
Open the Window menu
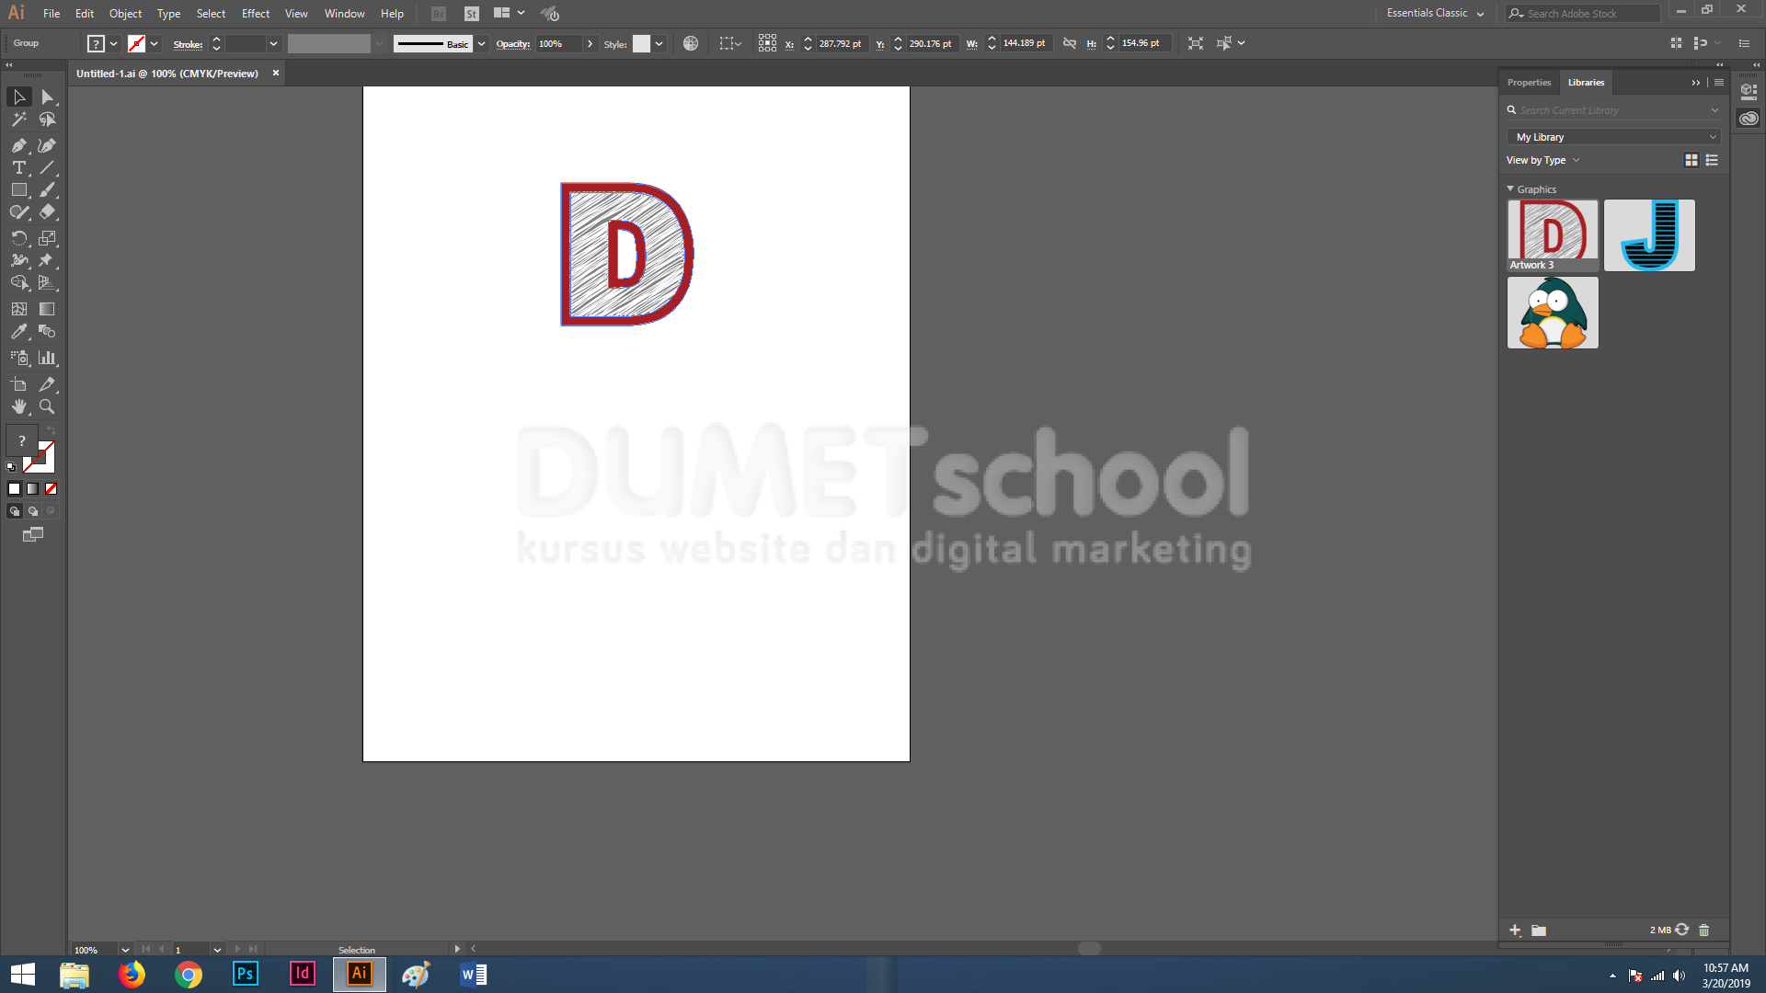345,13
